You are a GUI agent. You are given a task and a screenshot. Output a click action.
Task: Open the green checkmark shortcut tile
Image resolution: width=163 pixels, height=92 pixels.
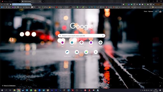tap(86, 52)
